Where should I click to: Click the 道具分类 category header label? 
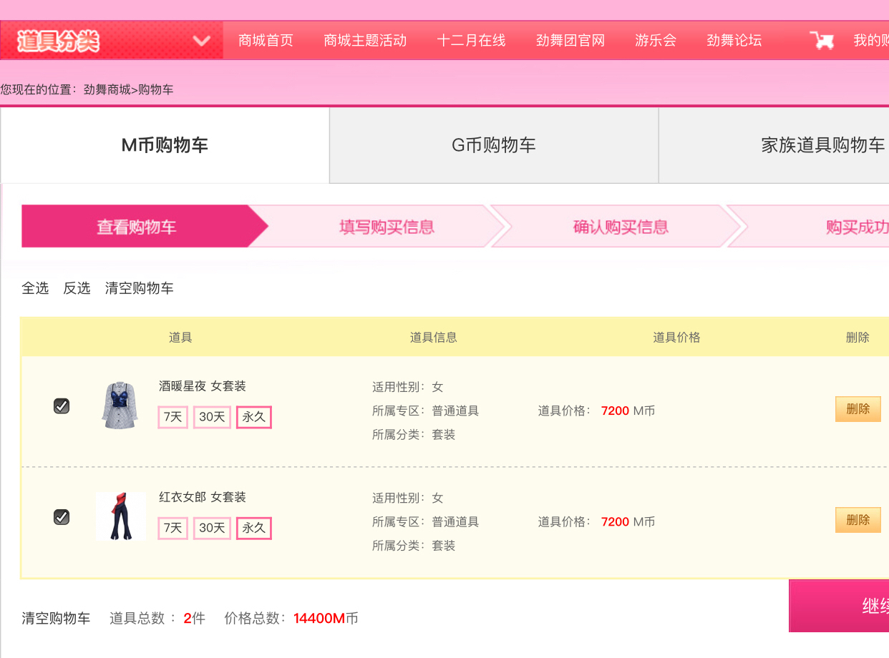click(58, 41)
